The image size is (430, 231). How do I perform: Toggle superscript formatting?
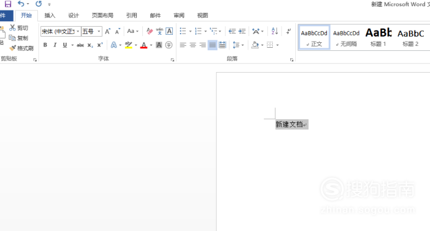[x=100, y=45]
